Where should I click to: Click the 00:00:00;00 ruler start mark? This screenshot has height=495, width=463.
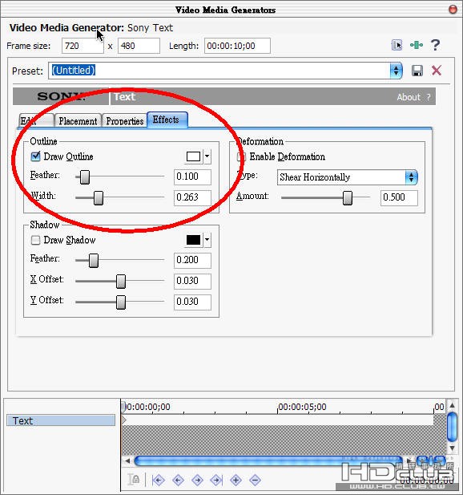147,407
